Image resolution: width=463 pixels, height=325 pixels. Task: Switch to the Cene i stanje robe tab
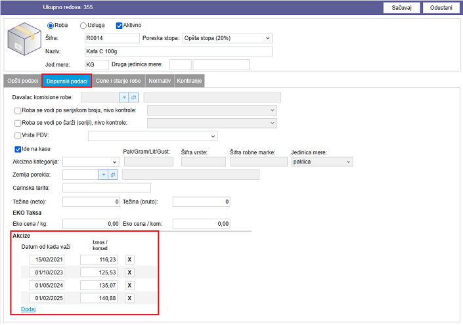pos(118,81)
